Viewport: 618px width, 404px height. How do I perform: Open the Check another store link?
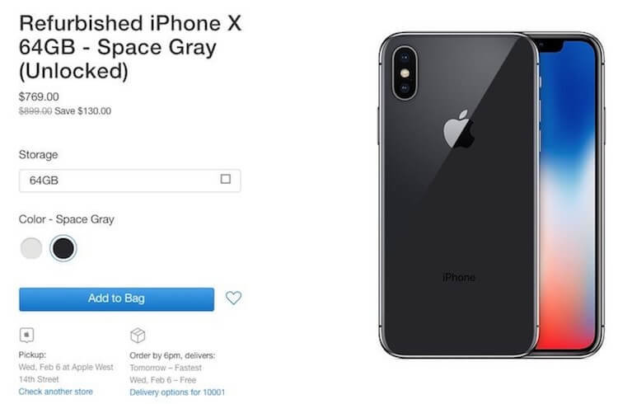[55, 392]
